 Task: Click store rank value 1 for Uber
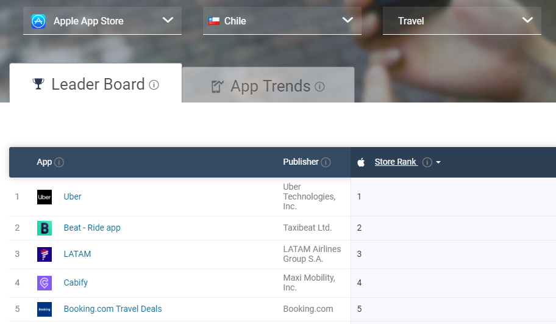[x=359, y=196]
